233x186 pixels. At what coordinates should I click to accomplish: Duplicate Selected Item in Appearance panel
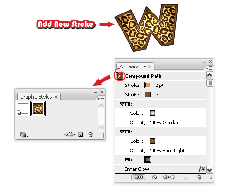tap(185, 177)
